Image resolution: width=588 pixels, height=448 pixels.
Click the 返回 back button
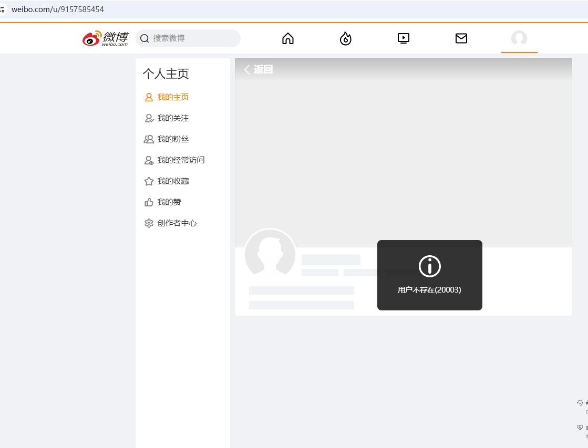[x=259, y=69]
